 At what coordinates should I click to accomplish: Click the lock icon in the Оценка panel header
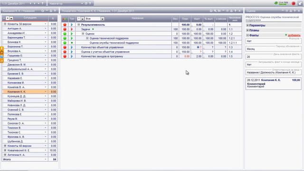[291, 11]
